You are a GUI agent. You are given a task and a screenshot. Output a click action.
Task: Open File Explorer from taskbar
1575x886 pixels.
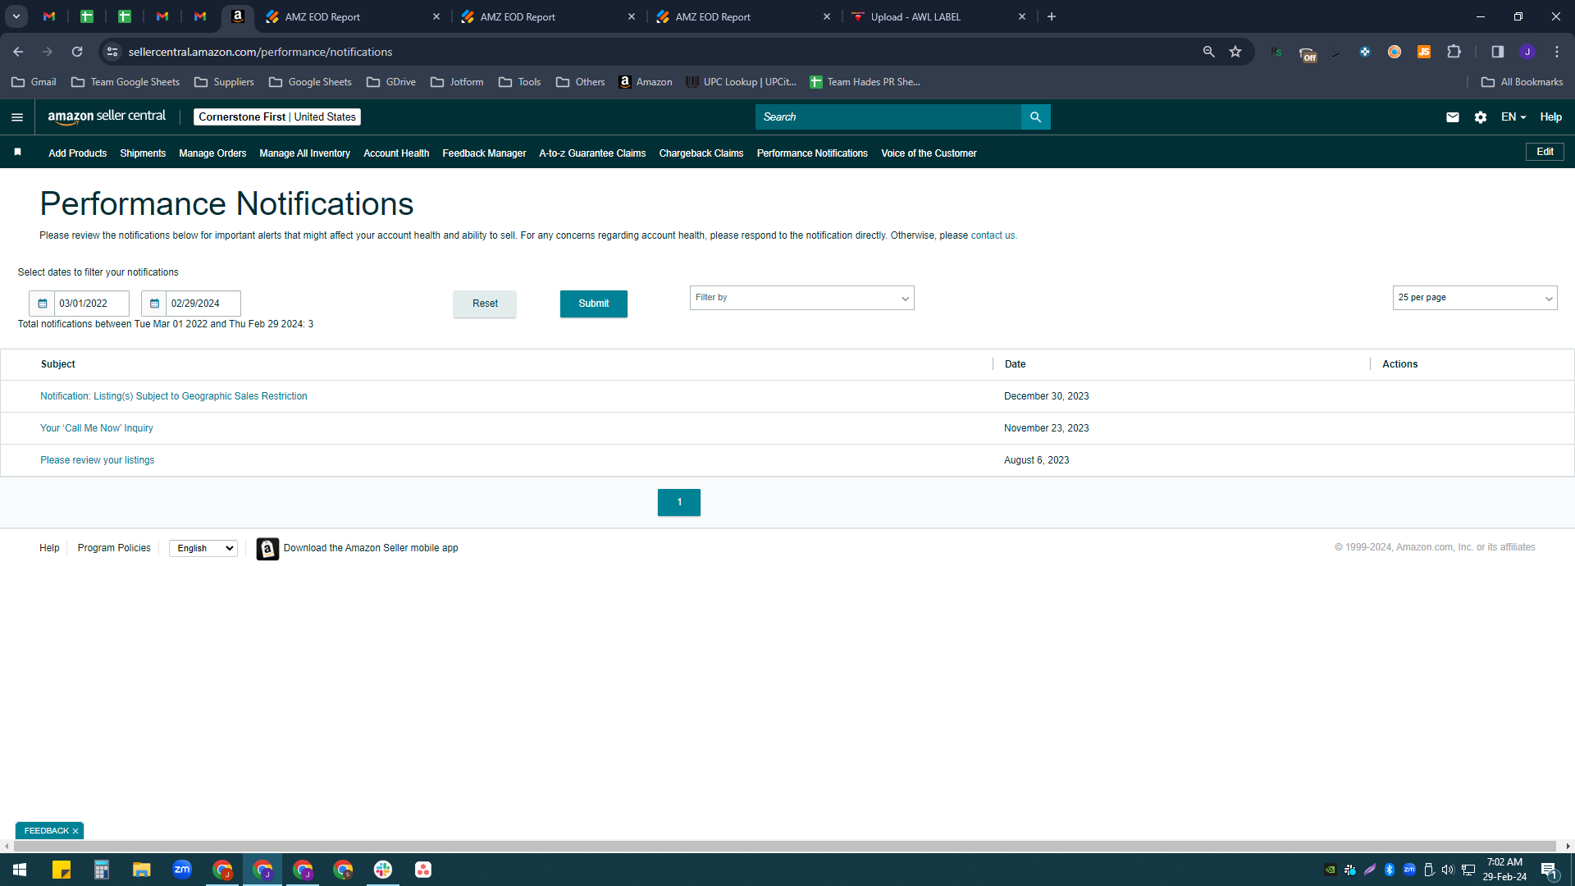click(142, 870)
